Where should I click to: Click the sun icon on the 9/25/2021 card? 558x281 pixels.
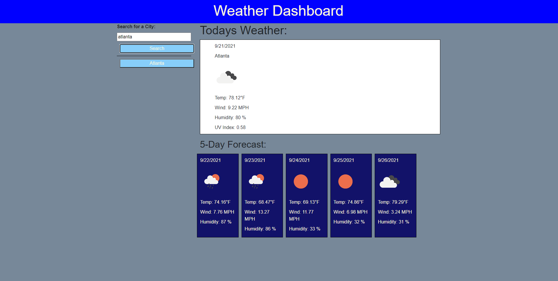pos(345,182)
